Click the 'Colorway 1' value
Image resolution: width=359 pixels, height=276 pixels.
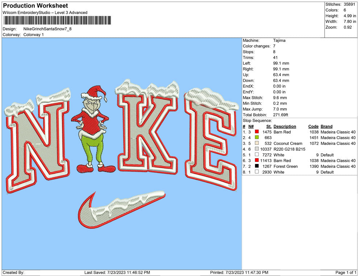[33, 35]
